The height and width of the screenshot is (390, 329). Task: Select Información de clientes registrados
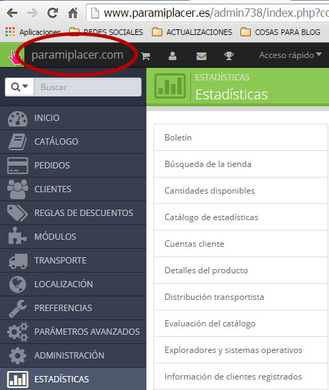240,377
